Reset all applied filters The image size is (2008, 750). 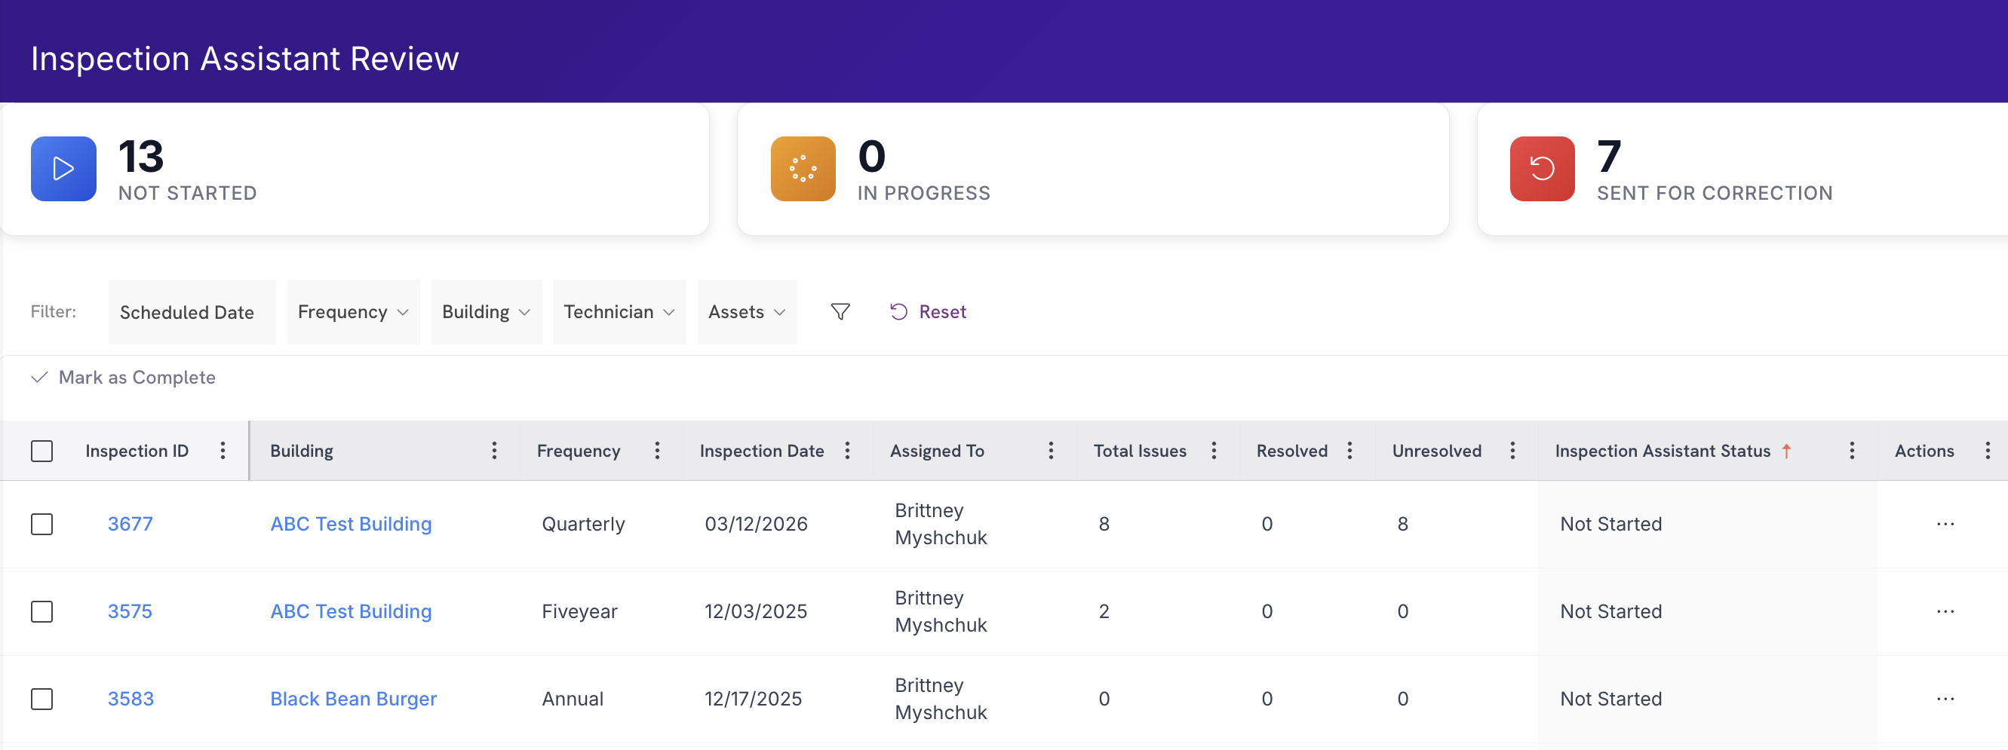928,311
